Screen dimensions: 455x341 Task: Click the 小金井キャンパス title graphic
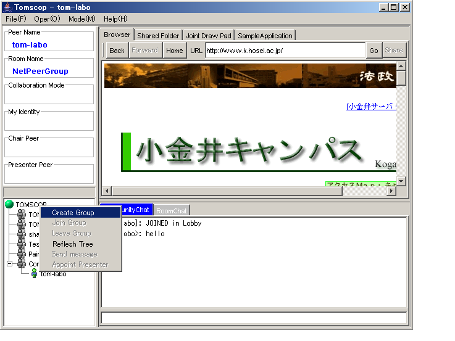click(x=259, y=152)
